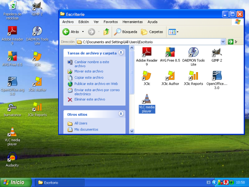
Task: Select JClic Reports shortcut in folder window
Action: click(193, 76)
